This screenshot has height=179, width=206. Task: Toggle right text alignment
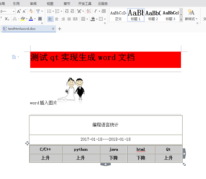63,19
